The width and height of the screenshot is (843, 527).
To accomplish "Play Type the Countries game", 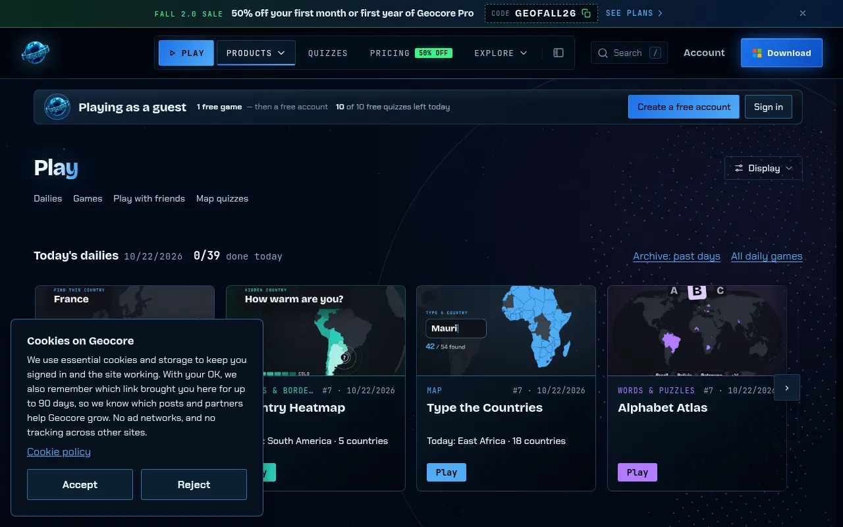I will coord(447,472).
